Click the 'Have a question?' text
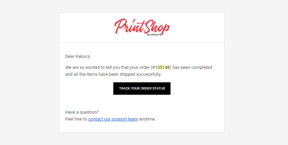Viewport: 288px width, 145px height. coord(82,112)
